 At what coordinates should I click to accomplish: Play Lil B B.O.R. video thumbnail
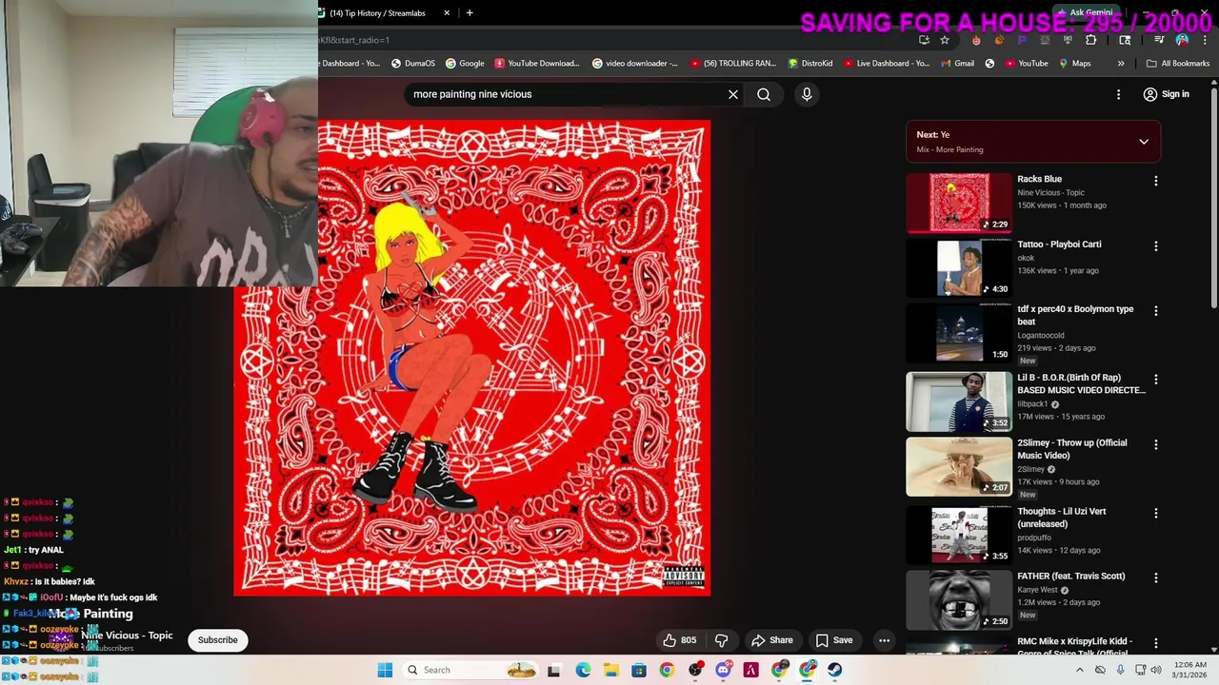click(x=959, y=401)
